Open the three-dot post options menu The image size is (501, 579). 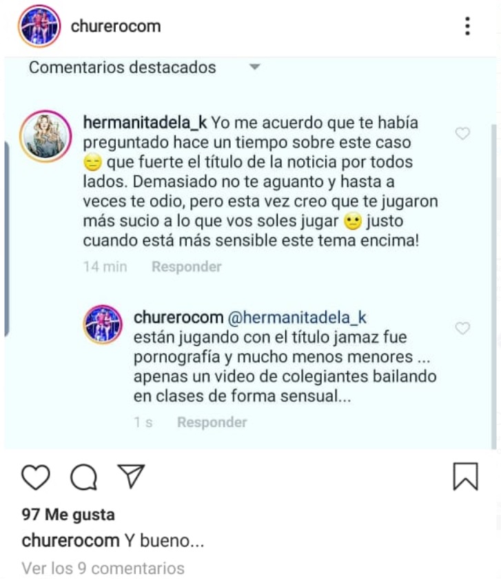[468, 27]
